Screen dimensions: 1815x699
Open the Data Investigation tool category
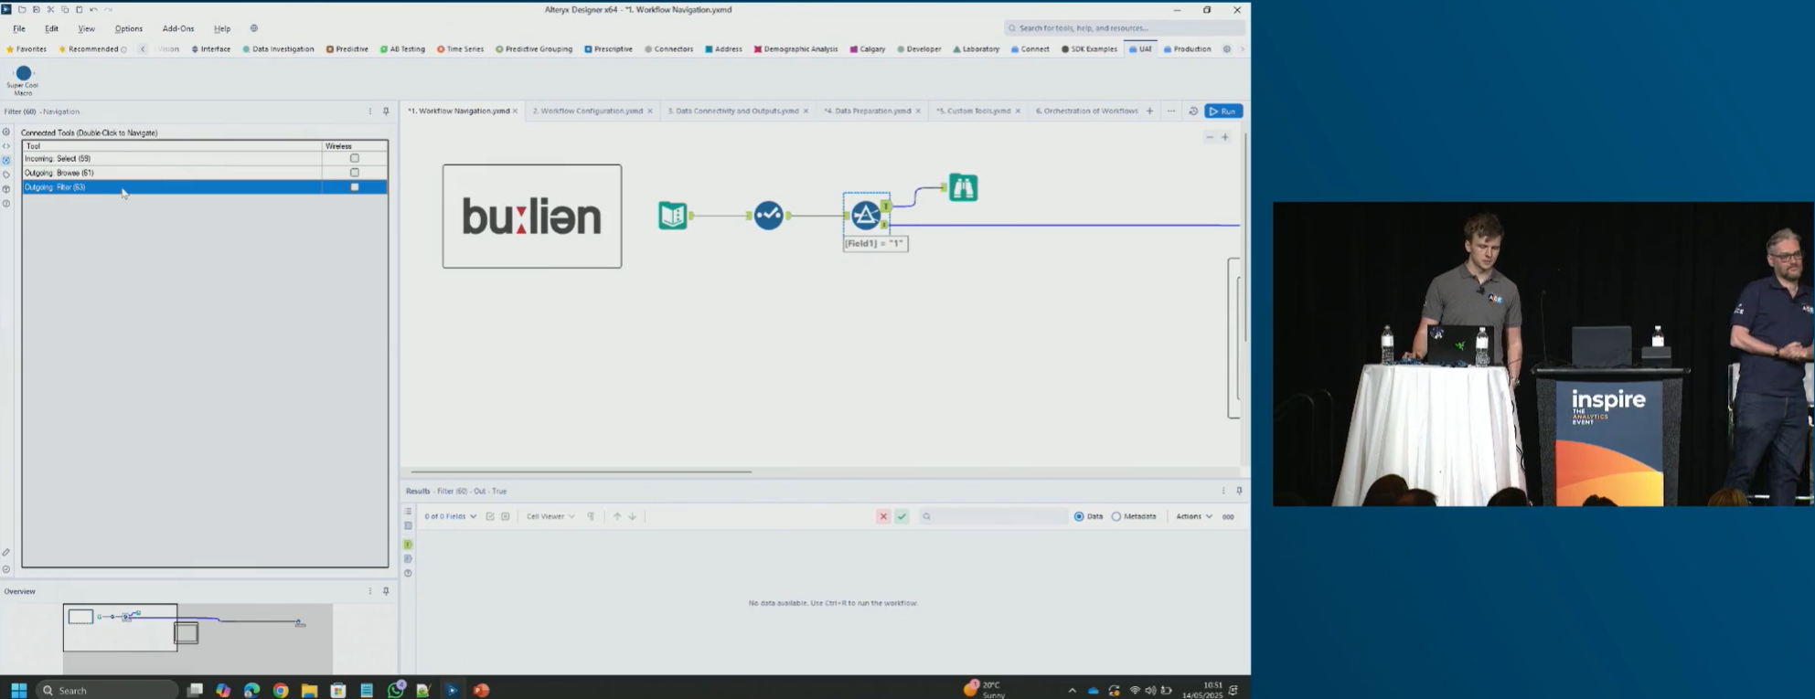pos(278,49)
